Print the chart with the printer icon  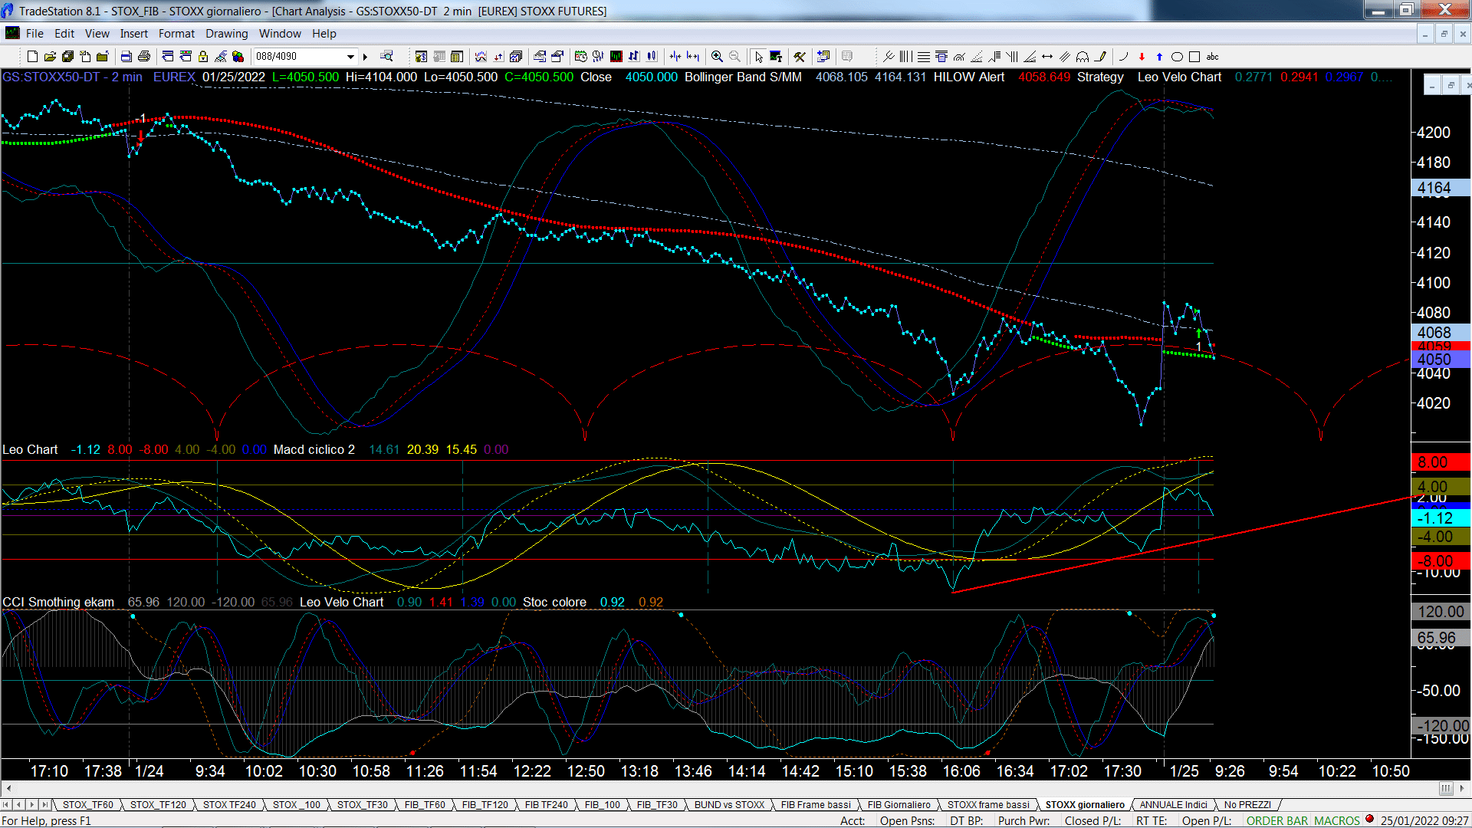tap(143, 57)
